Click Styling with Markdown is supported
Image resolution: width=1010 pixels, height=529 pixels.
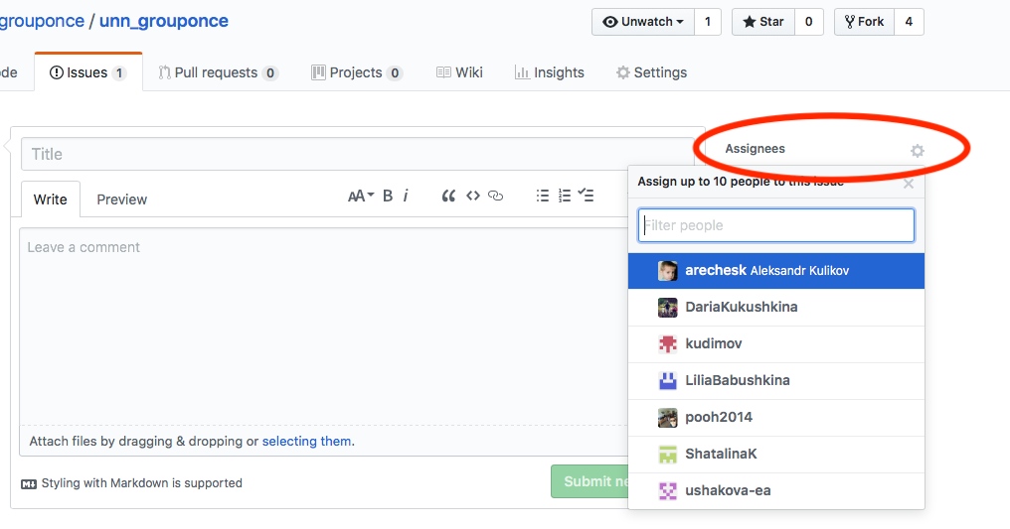point(142,483)
